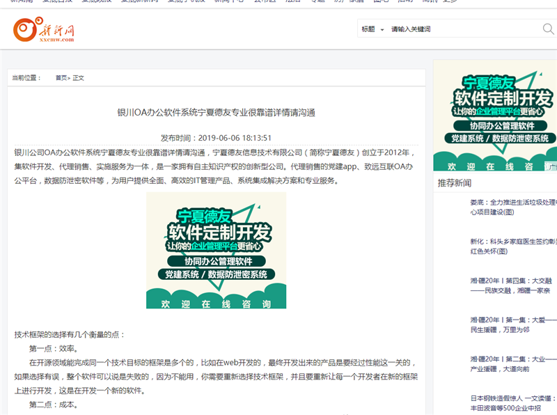Open news 湘疆20年 第四集：大交融

coord(511,285)
